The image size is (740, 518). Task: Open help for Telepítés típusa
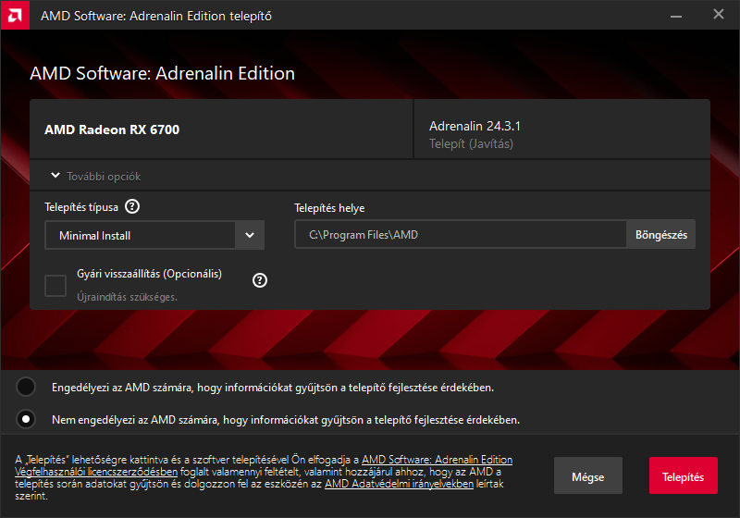click(x=132, y=206)
